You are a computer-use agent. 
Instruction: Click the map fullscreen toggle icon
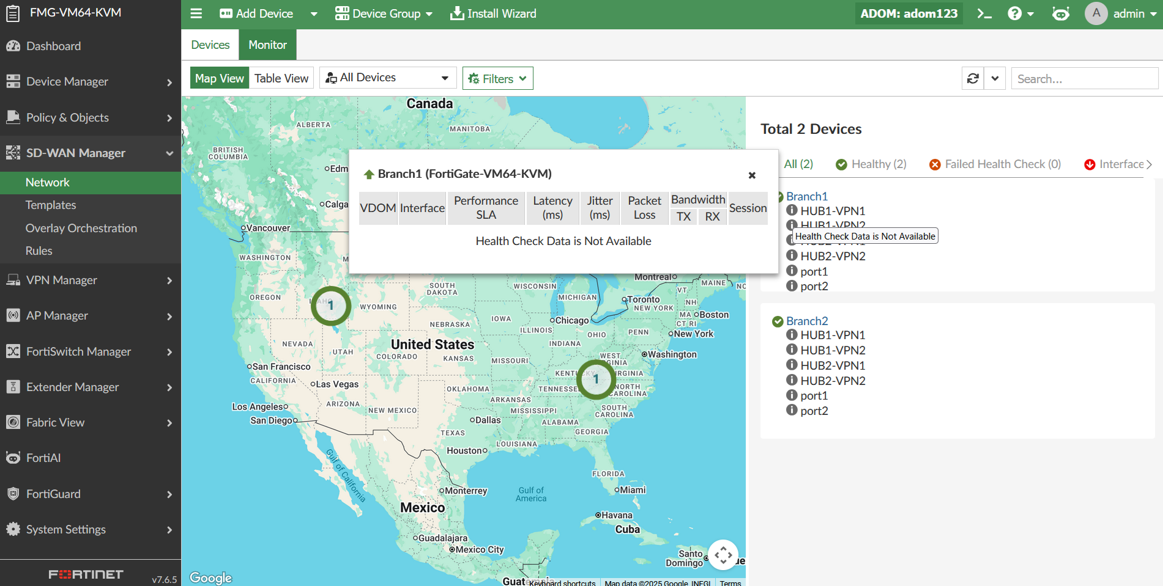click(723, 555)
